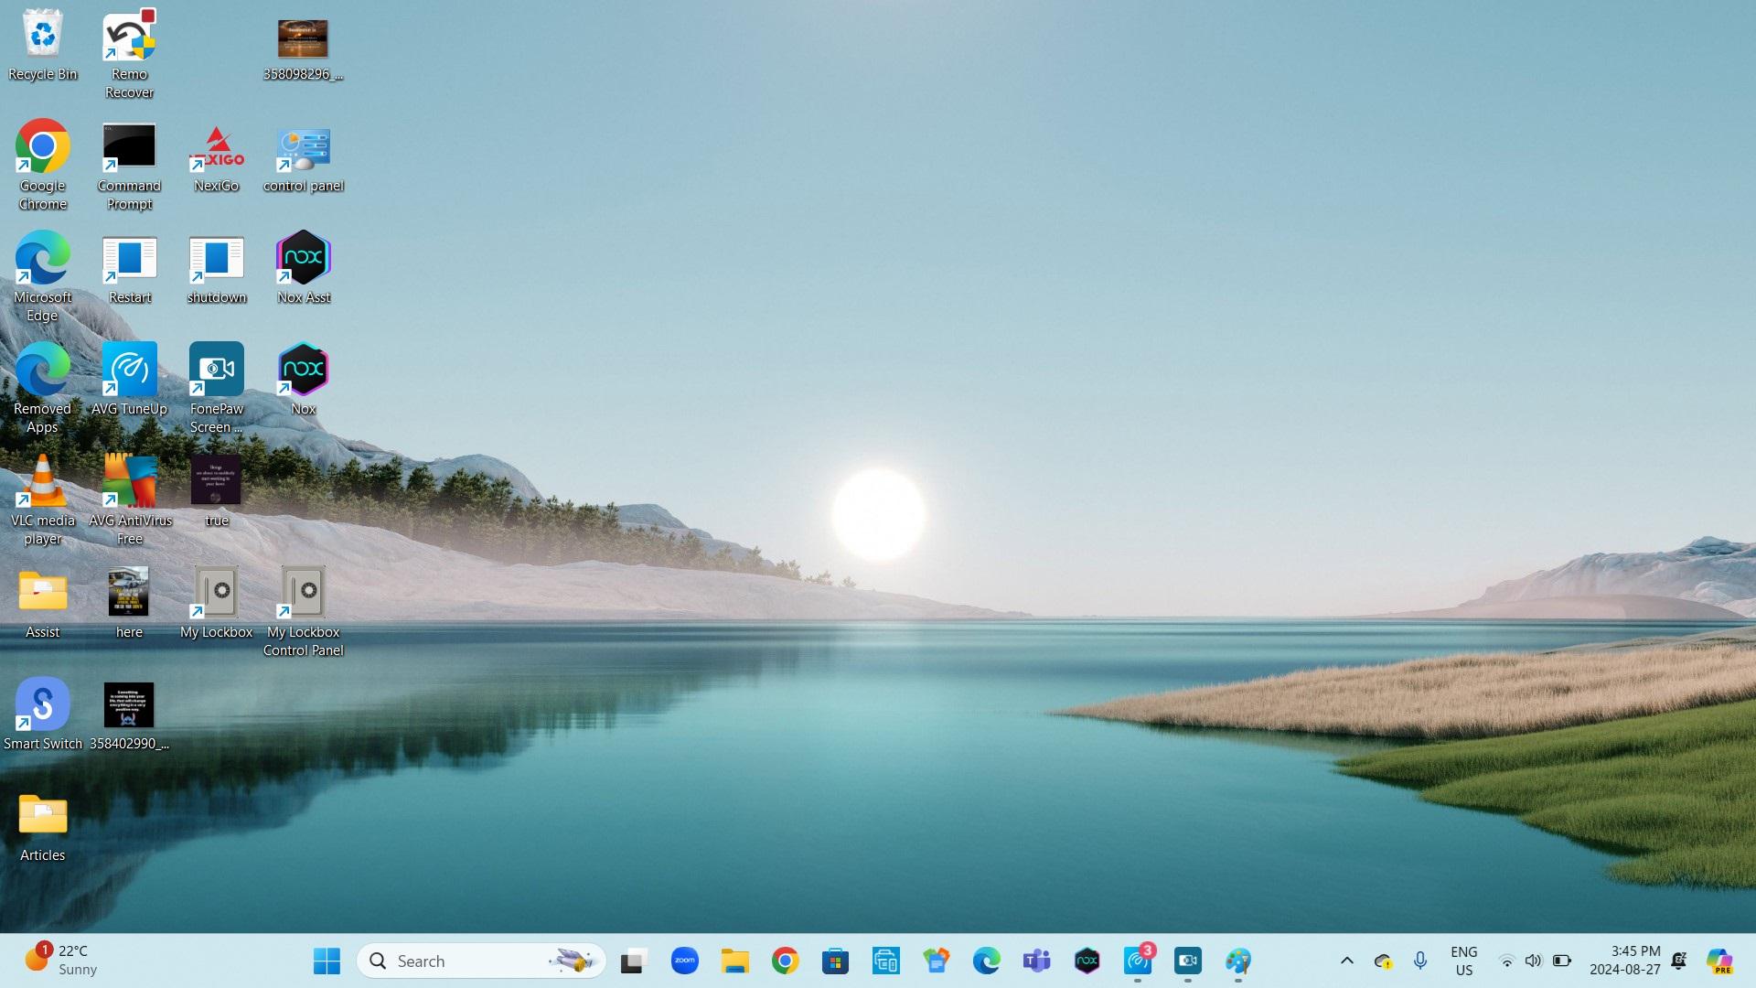
Task: Open the Paint app from the taskbar
Action: point(1238,961)
